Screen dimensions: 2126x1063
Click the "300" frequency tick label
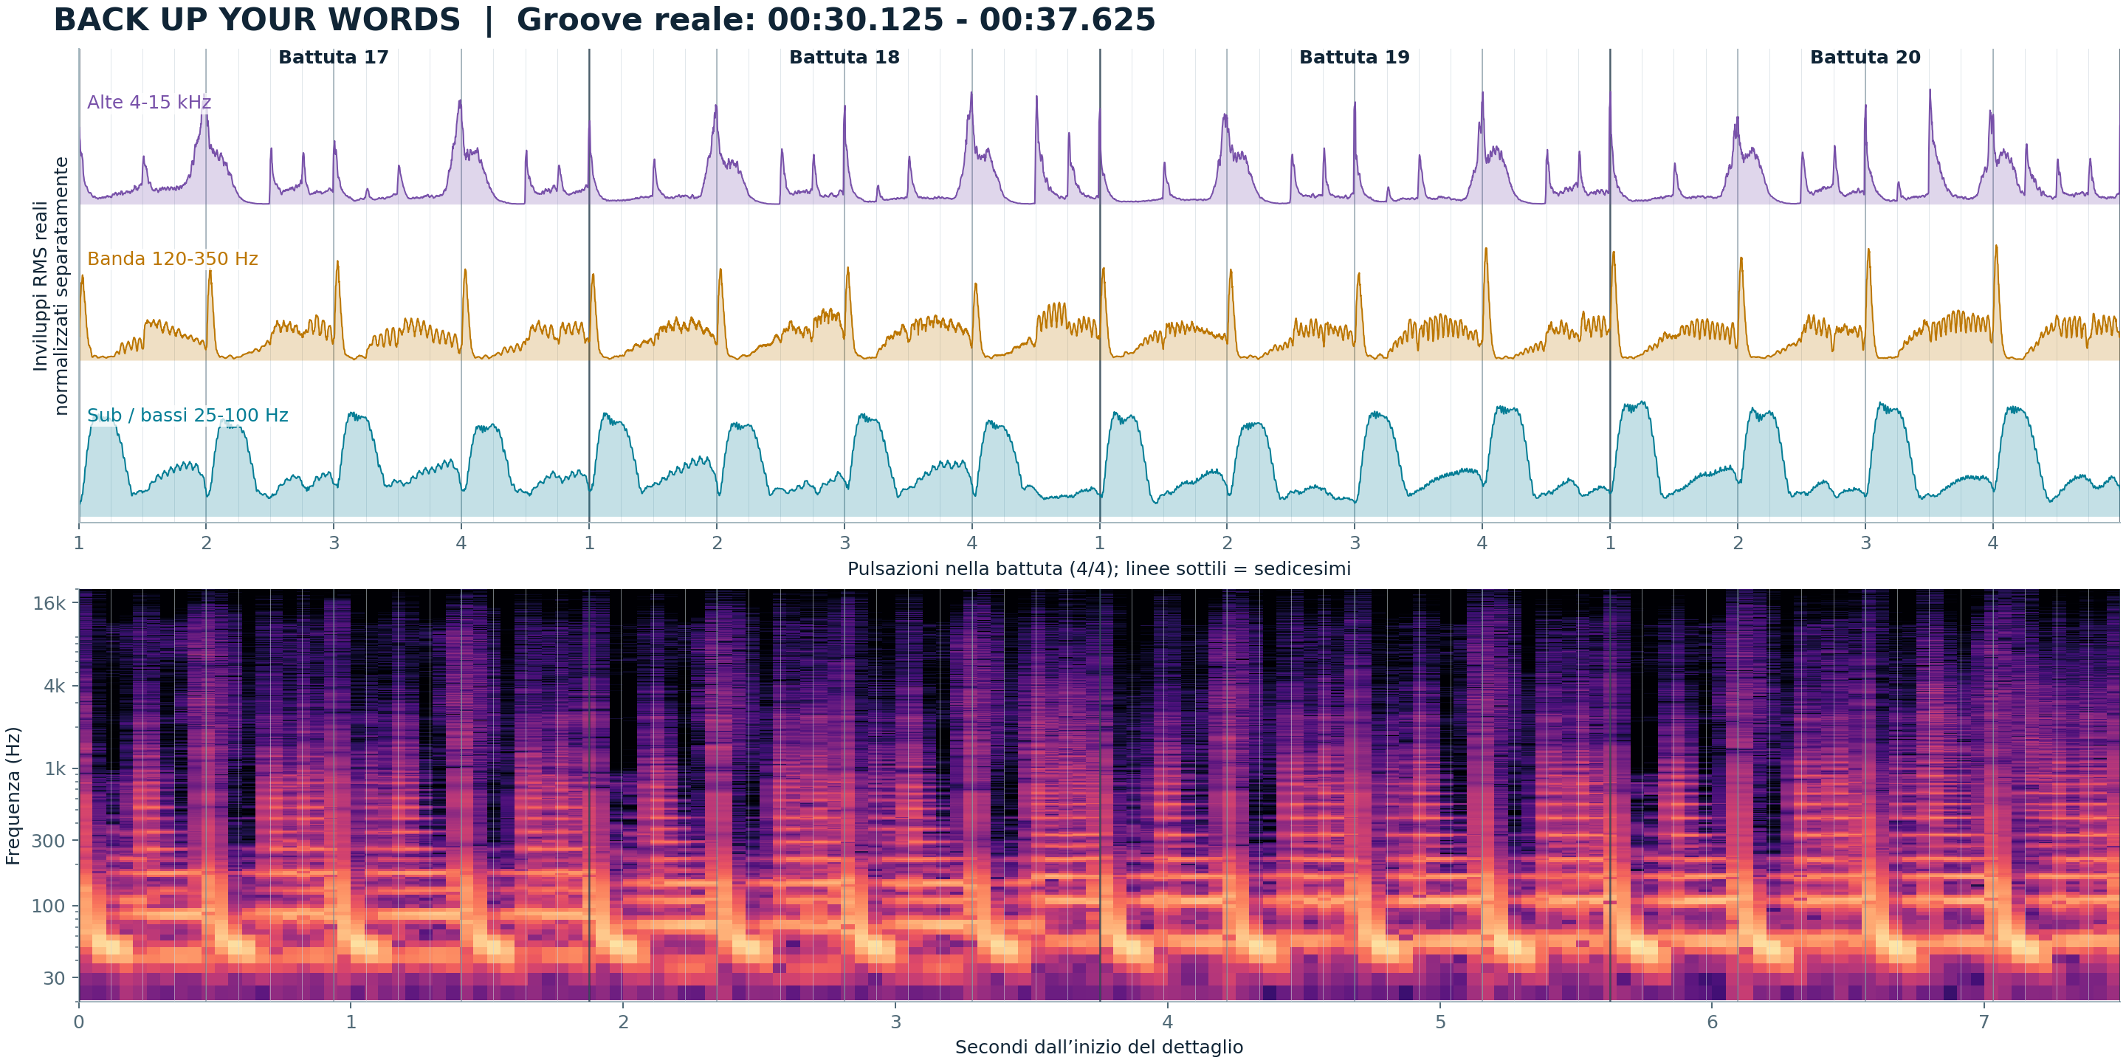pos(49,841)
